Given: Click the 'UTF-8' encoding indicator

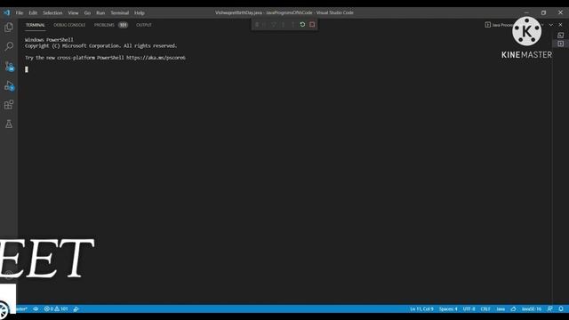Looking at the screenshot, I should tap(469, 308).
